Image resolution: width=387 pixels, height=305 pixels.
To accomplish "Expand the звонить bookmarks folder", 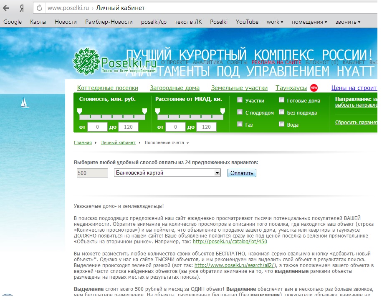I will tap(348, 22).
